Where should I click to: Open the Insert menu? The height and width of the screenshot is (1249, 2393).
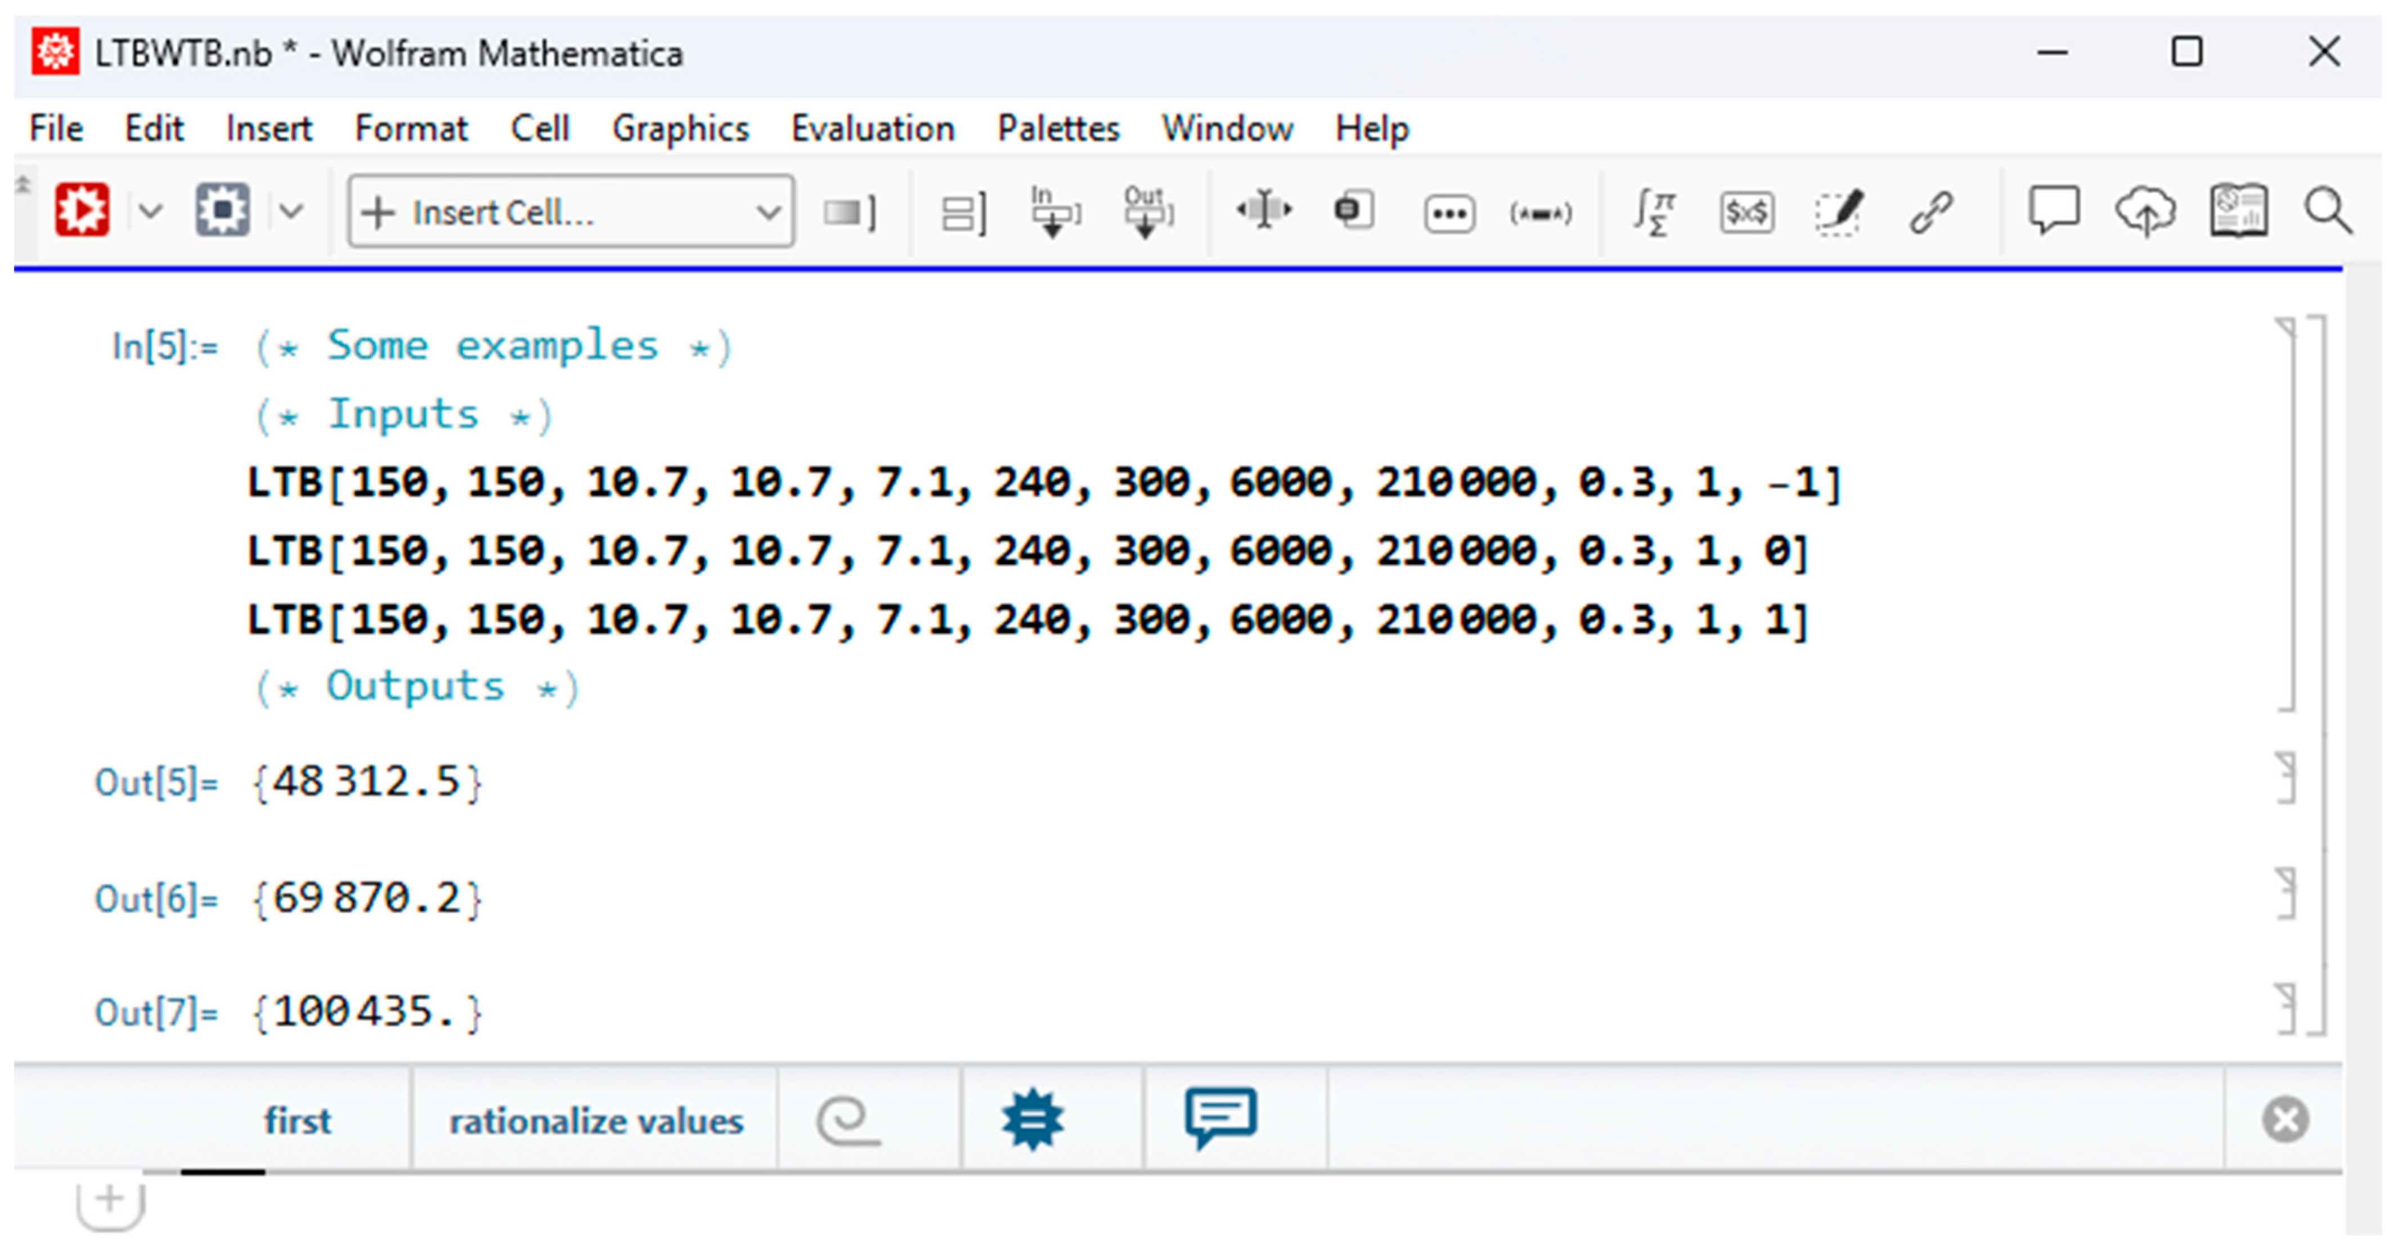[x=270, y=128]
